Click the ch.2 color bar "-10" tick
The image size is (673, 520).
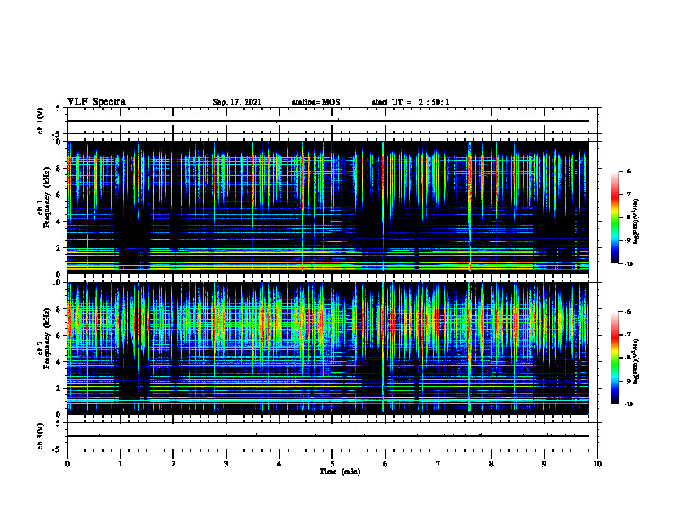click(x=628, y=404)
